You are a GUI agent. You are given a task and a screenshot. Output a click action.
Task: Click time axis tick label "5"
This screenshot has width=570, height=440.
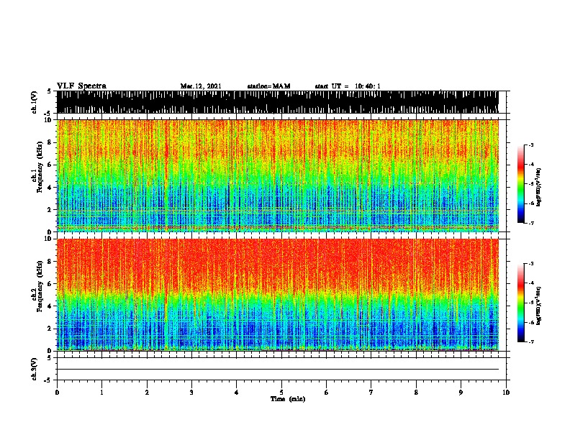coord(281,393)
